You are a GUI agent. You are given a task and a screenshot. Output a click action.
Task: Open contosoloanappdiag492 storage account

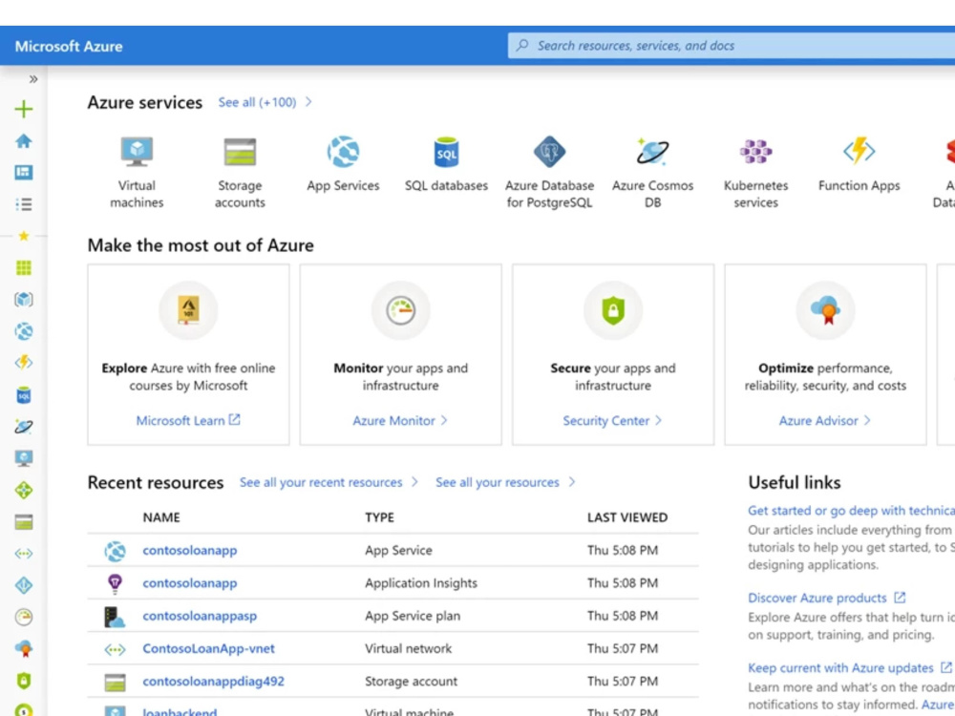coord(214,682)
